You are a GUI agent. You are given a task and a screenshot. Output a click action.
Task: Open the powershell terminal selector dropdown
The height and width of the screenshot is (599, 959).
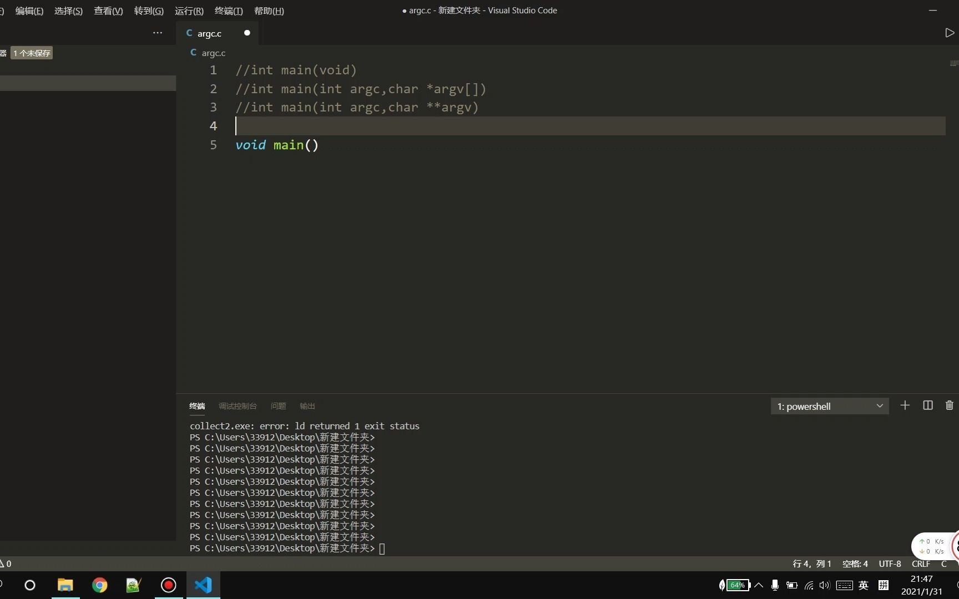click(x=830, y=406)
